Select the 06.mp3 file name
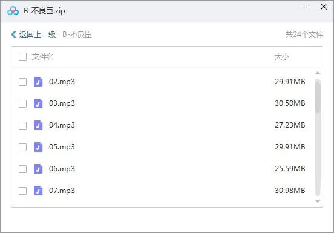The height and width of the screenshot is (233, 334). [x=62, y=169]
